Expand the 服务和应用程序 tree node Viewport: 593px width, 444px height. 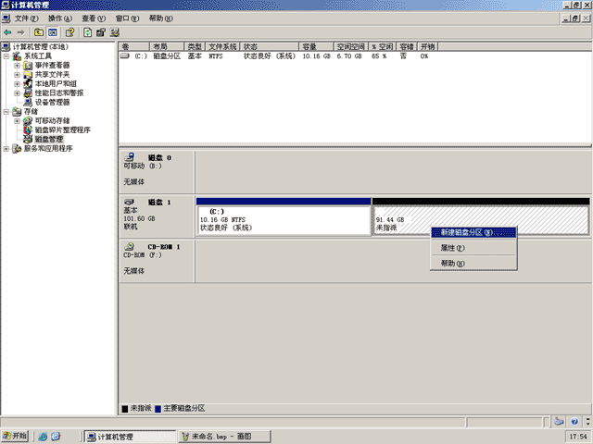(x=6, y=149)
